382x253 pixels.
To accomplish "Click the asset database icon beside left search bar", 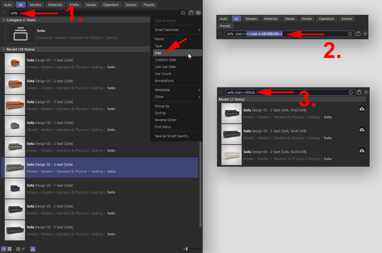I will pos(191,13).
